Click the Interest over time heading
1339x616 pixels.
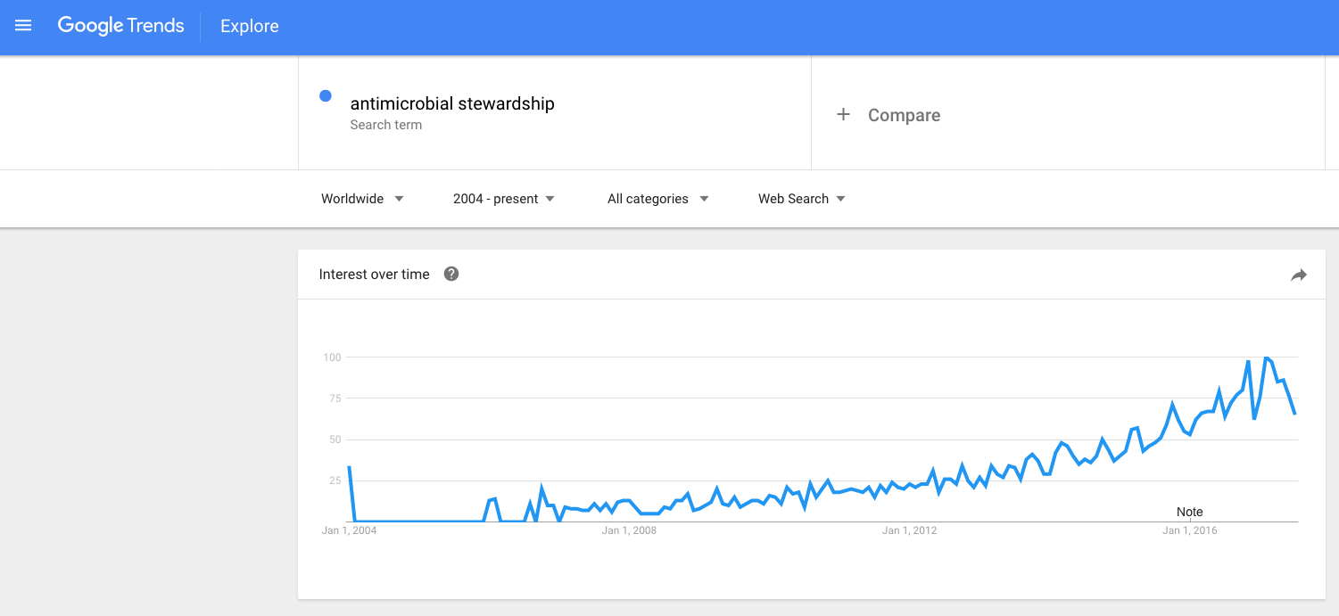click(374, 275)
